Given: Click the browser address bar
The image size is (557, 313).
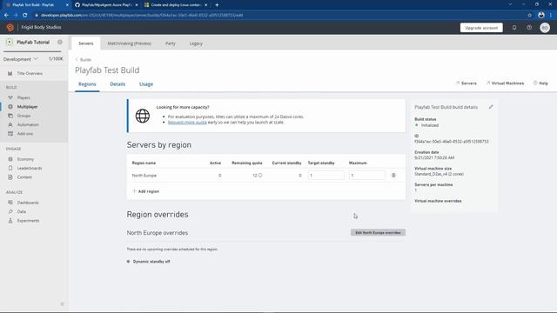Looking at the screenshot, I should click(x=277, y=16).
